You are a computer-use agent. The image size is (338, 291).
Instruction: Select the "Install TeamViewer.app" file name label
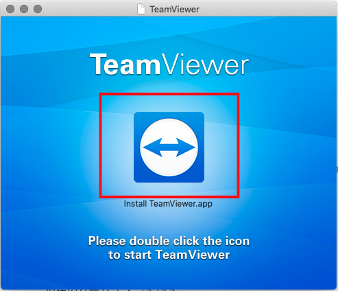coord(168,204)
